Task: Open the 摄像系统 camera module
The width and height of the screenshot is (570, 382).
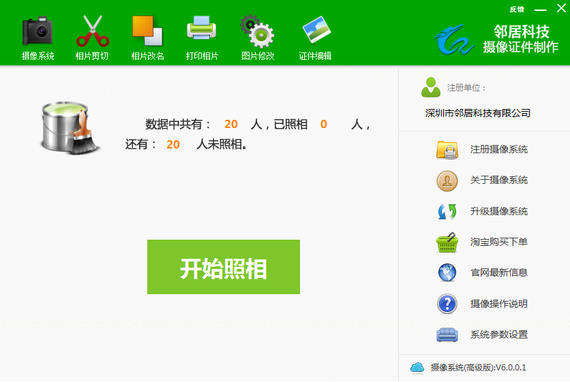Action: coord(37,36)
